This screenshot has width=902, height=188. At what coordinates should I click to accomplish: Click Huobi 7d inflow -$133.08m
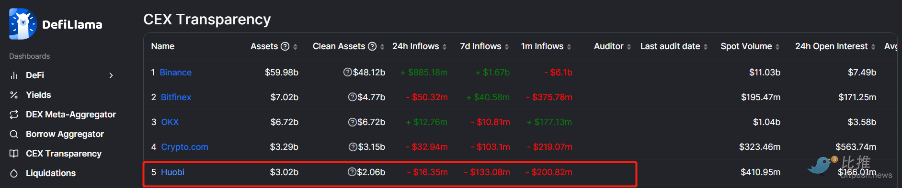487,172
